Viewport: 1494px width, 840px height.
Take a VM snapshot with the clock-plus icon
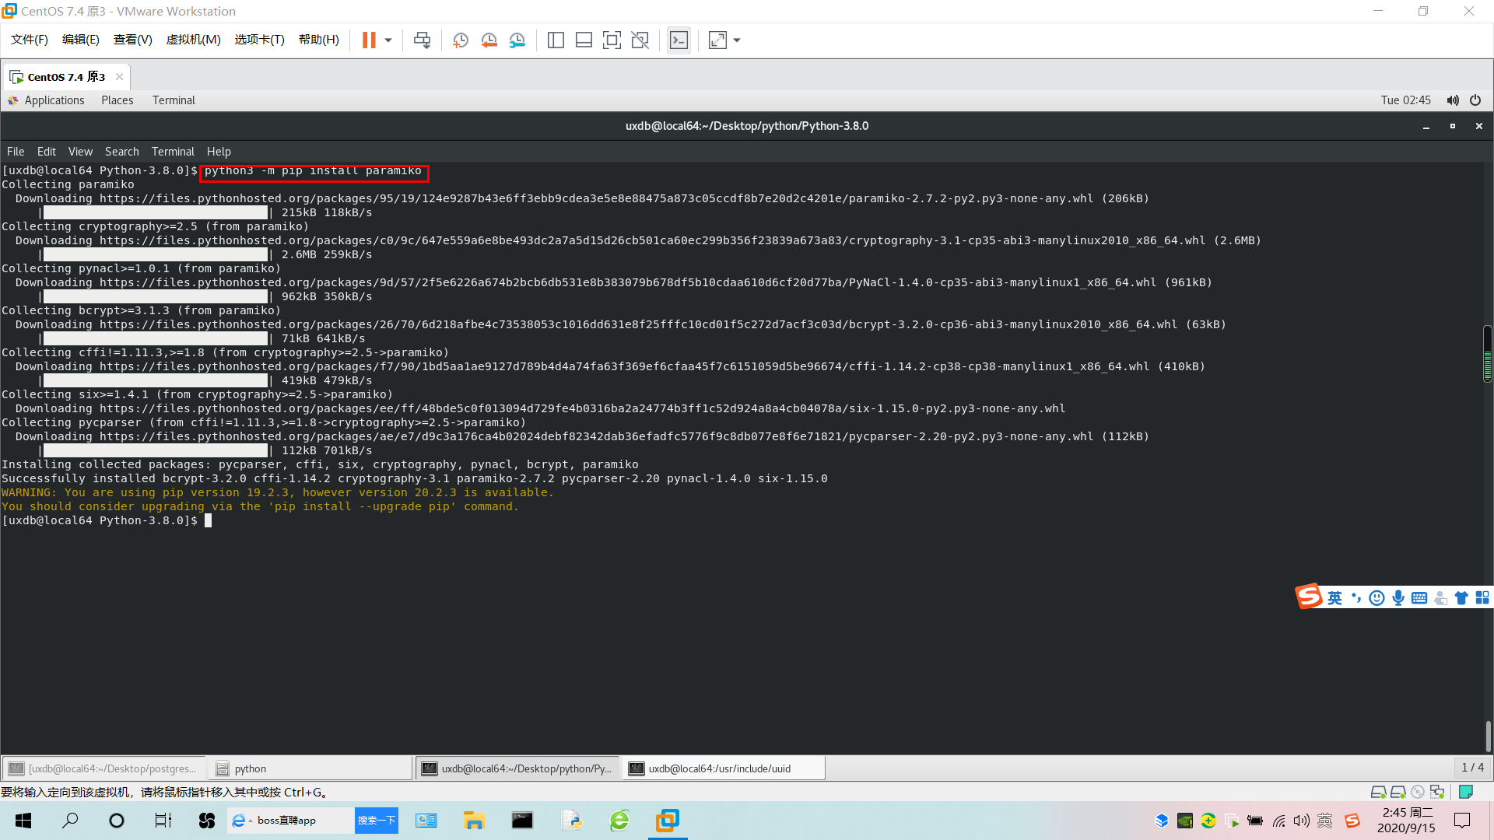[461, 40]
